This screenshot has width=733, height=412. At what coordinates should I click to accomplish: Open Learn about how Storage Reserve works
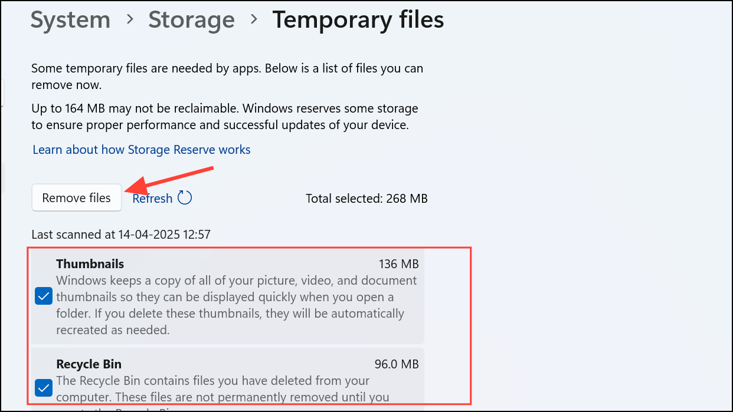click(x=142, y=150)
